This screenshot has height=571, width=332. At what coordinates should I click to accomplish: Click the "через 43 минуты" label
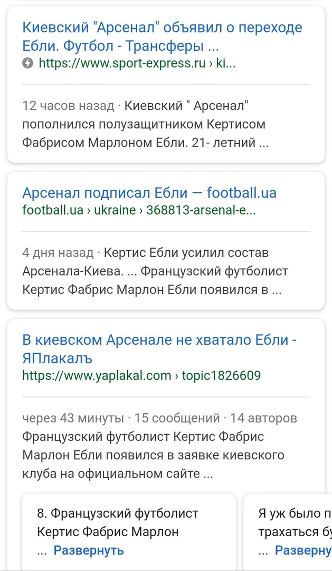73,418
